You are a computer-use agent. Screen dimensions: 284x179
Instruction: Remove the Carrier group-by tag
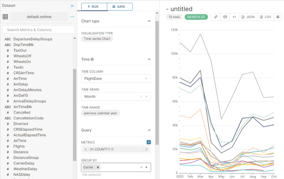coord(98,167)
